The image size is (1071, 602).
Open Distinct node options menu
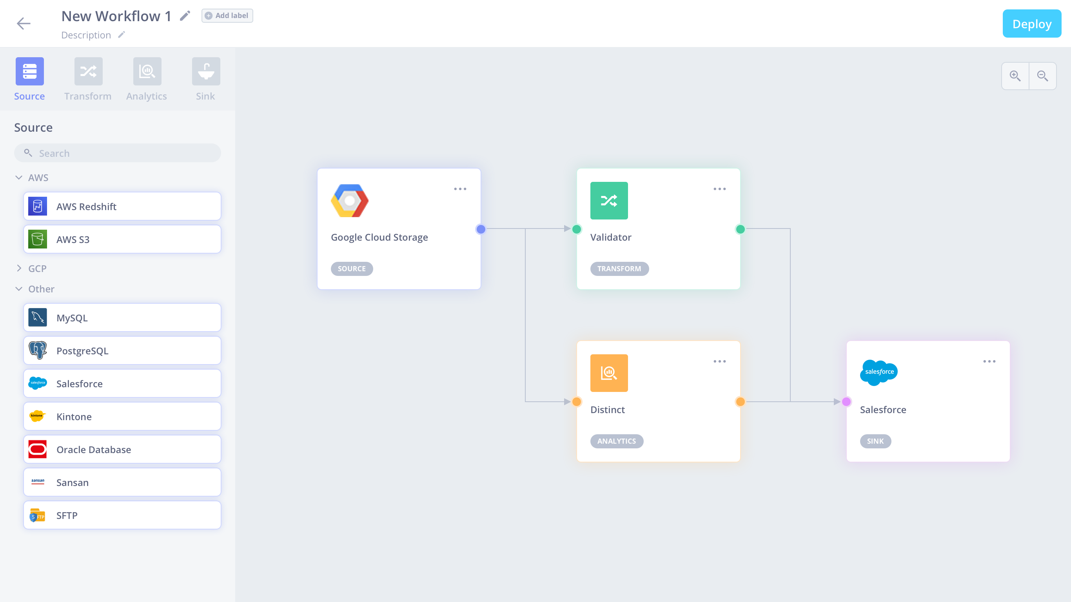719,361
